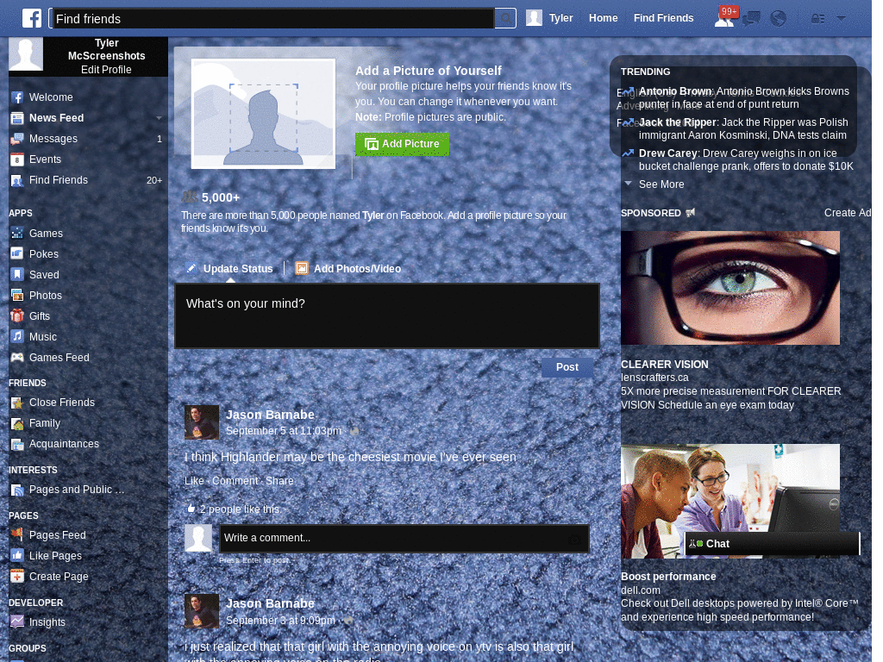The width and height of the screenshot is (883, 662).
Task: Open Tyler McScreenshots profile name
Action: [106, 49]
